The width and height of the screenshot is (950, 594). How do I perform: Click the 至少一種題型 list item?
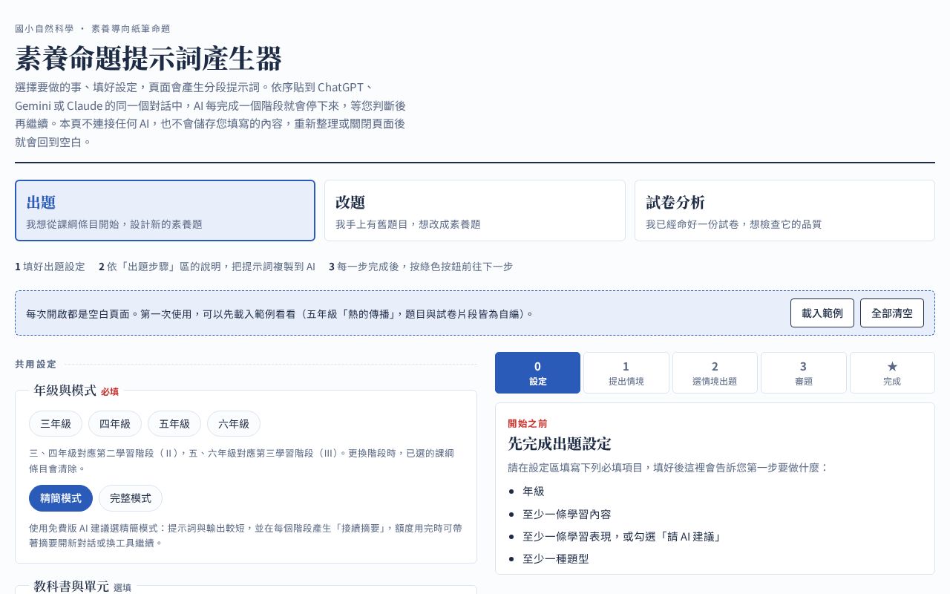(556, 558)
